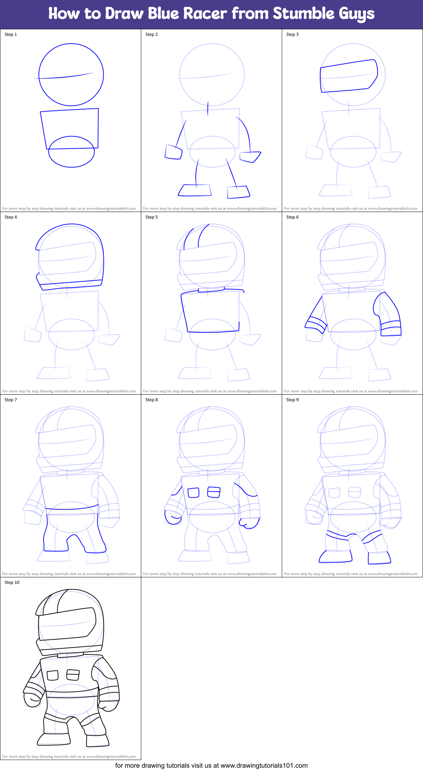The image size is (423, 771).
Task: Open the Step 2 drawing panel
Action: [x=211, y=120]
